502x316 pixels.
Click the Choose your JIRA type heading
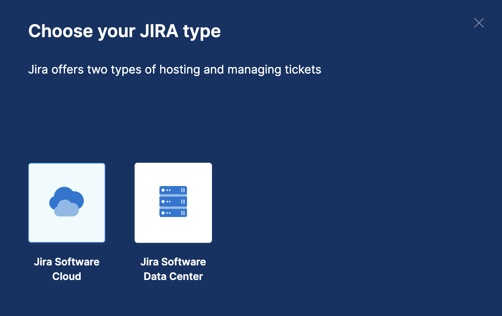124,31
